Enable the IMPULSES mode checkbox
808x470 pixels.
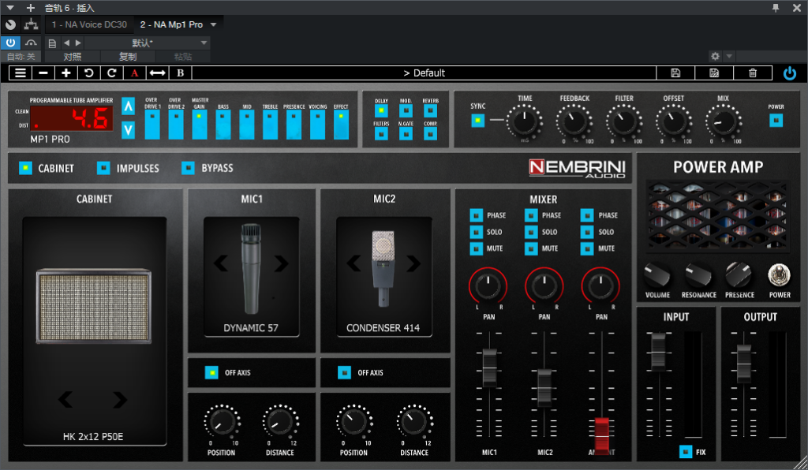[x=103, y=168]
